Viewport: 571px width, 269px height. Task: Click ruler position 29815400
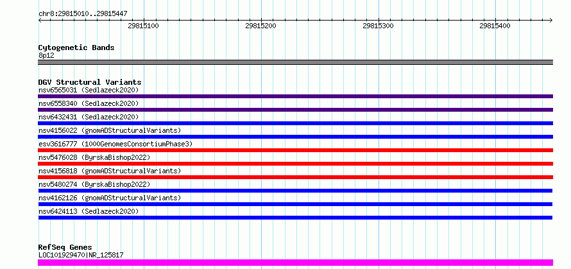[495, 26]
